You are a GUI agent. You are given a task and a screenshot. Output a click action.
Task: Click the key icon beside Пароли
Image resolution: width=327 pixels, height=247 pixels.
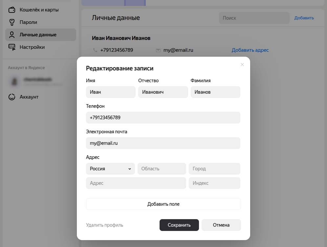tap(12, 22)
